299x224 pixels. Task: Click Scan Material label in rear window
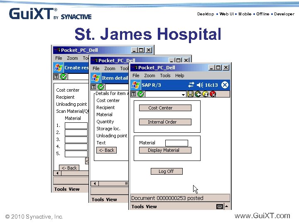(72, 111)
